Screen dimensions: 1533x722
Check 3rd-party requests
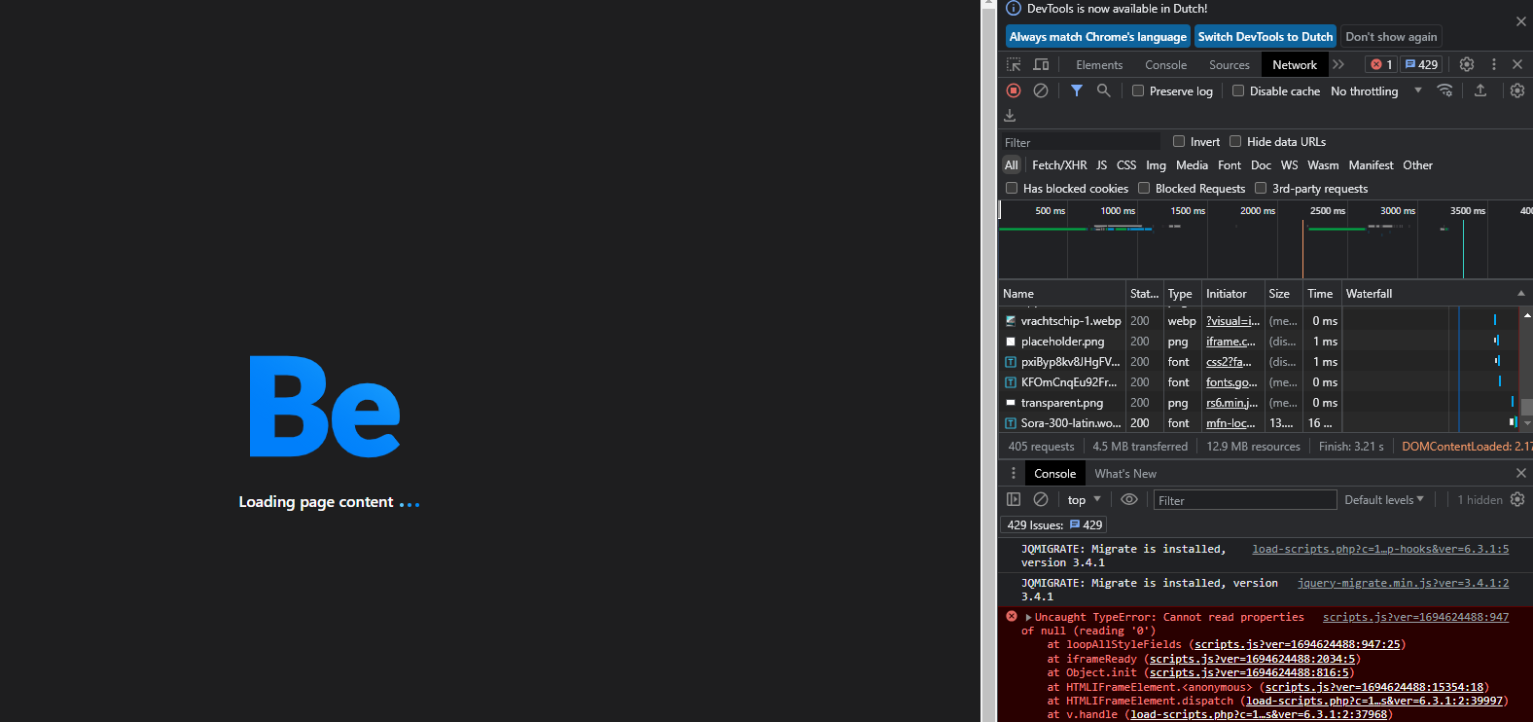[x=1261, y=188]
